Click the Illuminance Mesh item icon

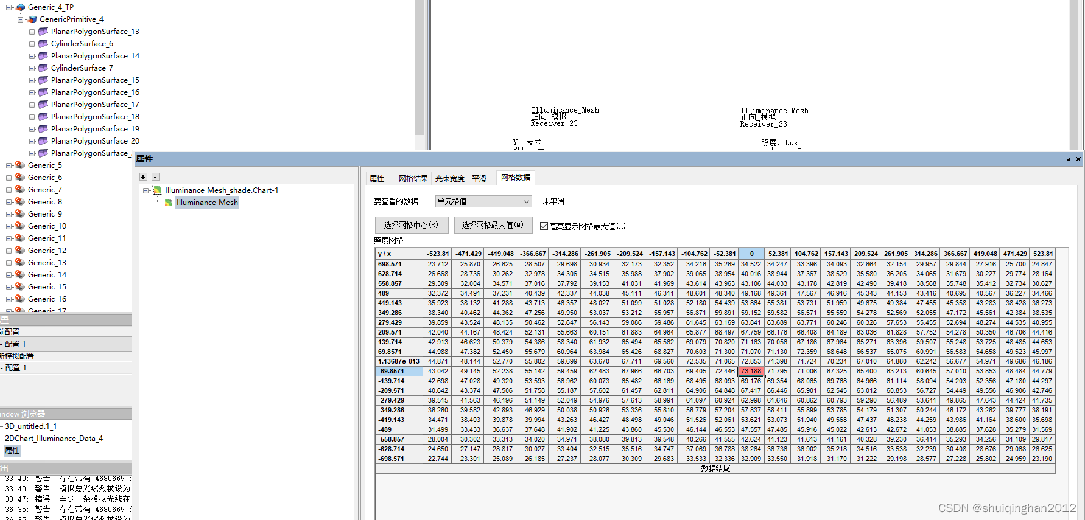tap(169, 203)
